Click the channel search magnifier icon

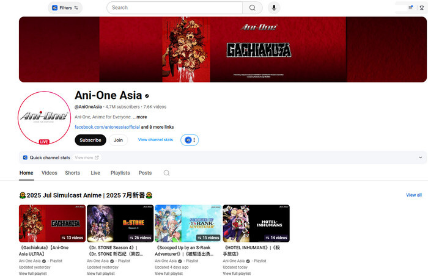click(x=166, y=173)
